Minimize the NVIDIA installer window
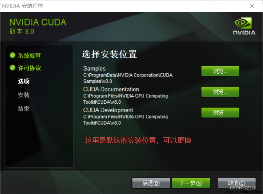This screenshot has height=194, width=263. click(x=211, y=6)
